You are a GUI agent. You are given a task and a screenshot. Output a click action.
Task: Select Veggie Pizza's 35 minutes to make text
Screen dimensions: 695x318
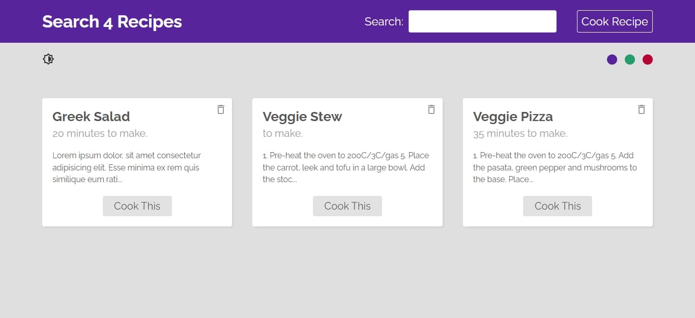point(520,133)
